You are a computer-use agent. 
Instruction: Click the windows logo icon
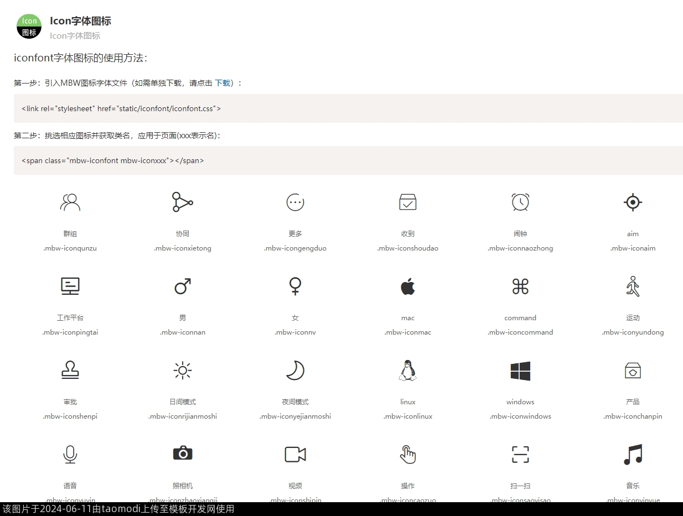(x=520, y=371)
